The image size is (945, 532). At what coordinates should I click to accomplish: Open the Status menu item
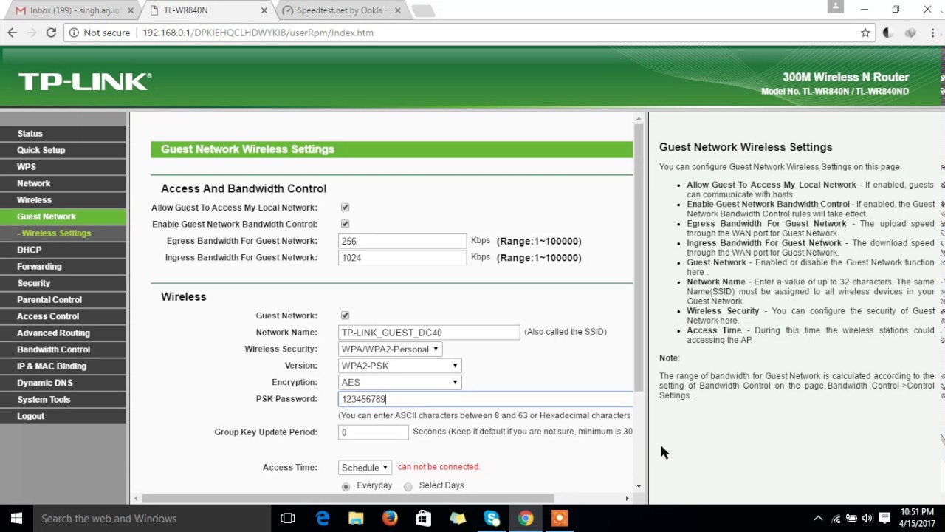(x=63, y=134)
